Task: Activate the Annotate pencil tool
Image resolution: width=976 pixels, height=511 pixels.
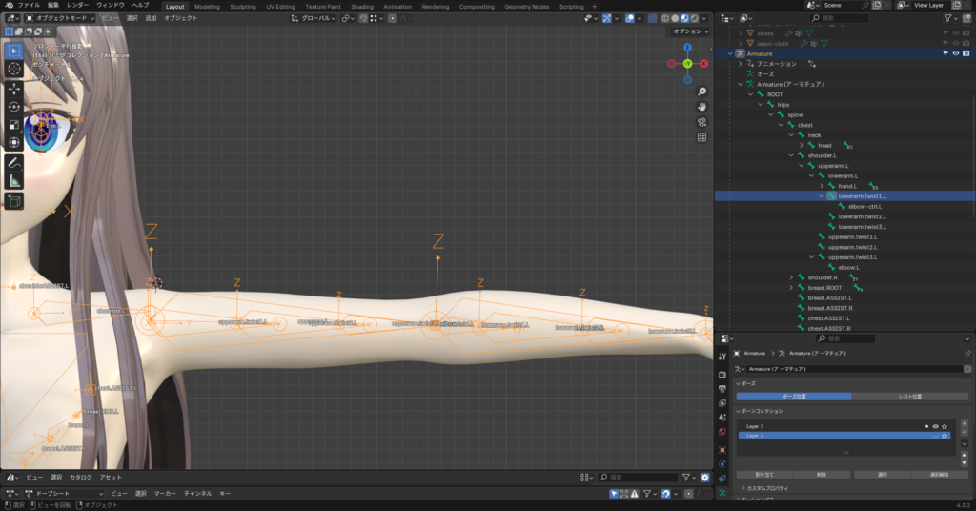Action: 14,163
